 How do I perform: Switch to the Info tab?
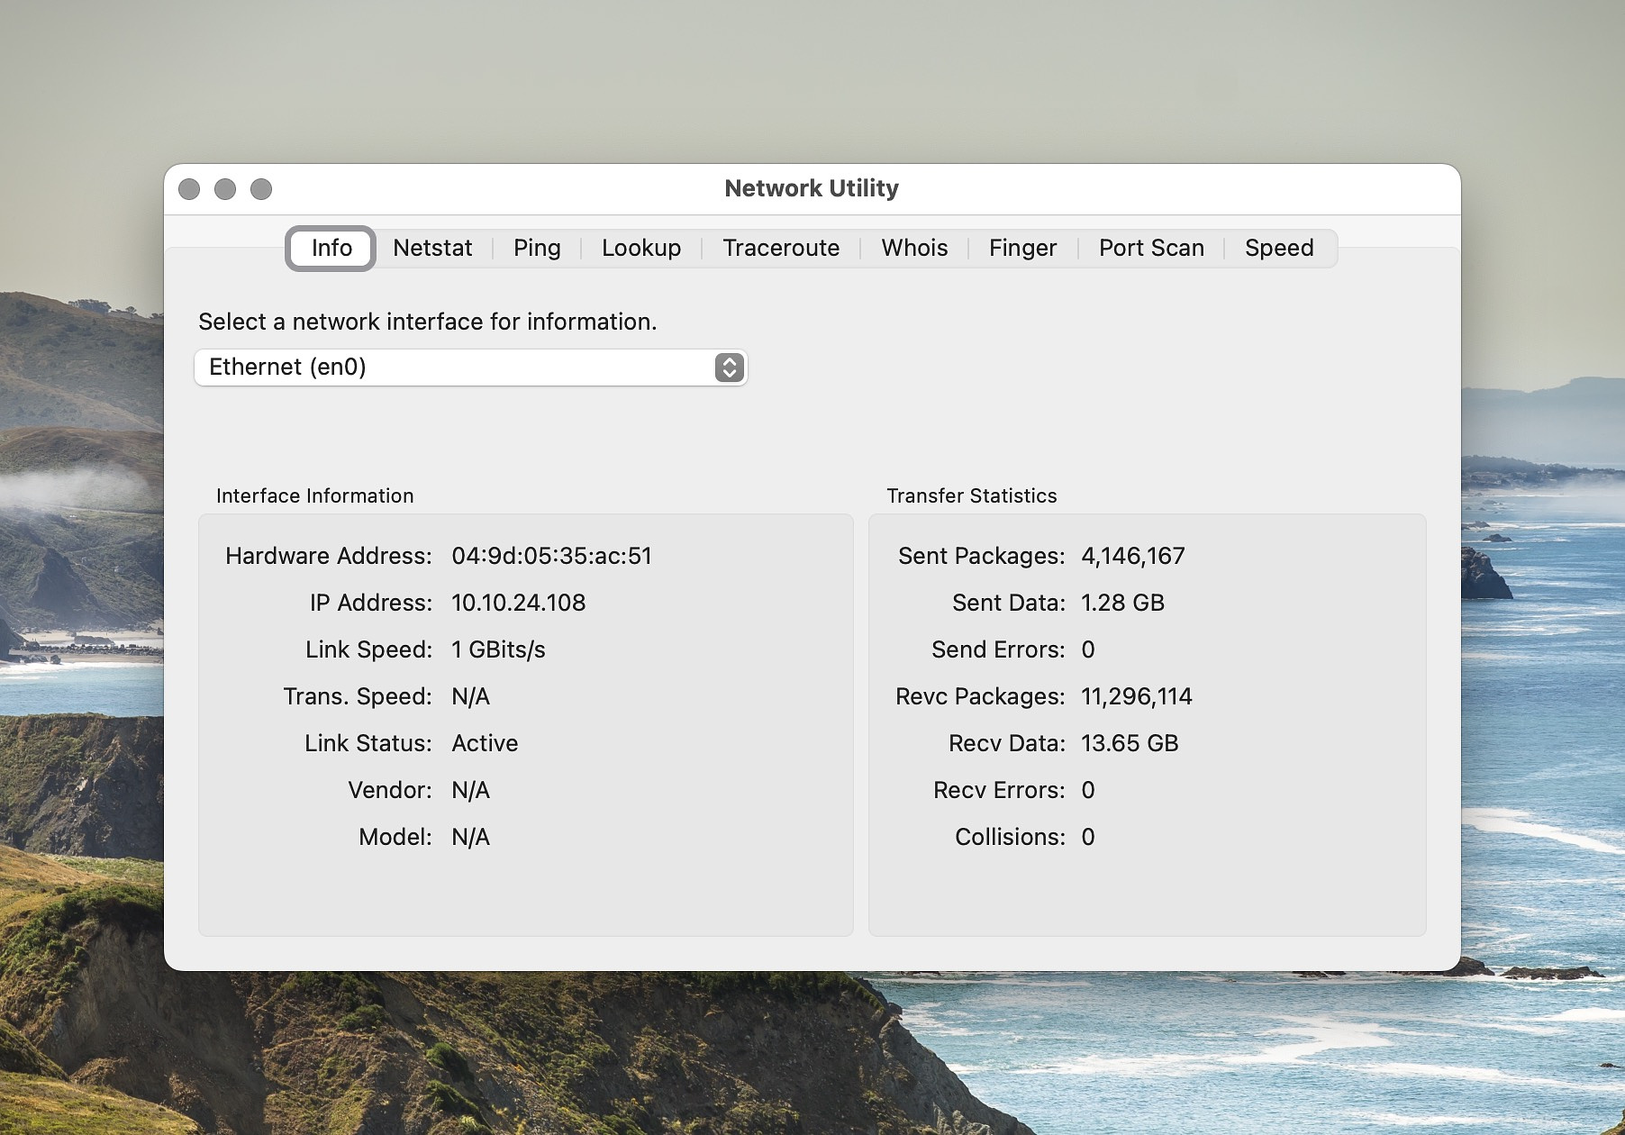[331, 248]
